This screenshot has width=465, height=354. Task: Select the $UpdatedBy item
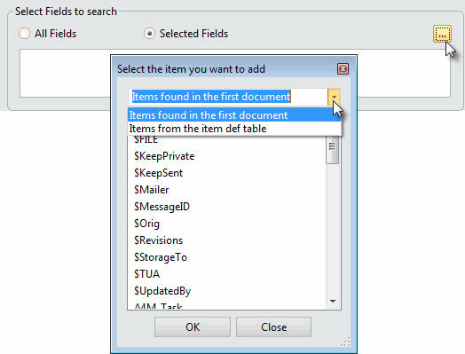coord(162,291)
